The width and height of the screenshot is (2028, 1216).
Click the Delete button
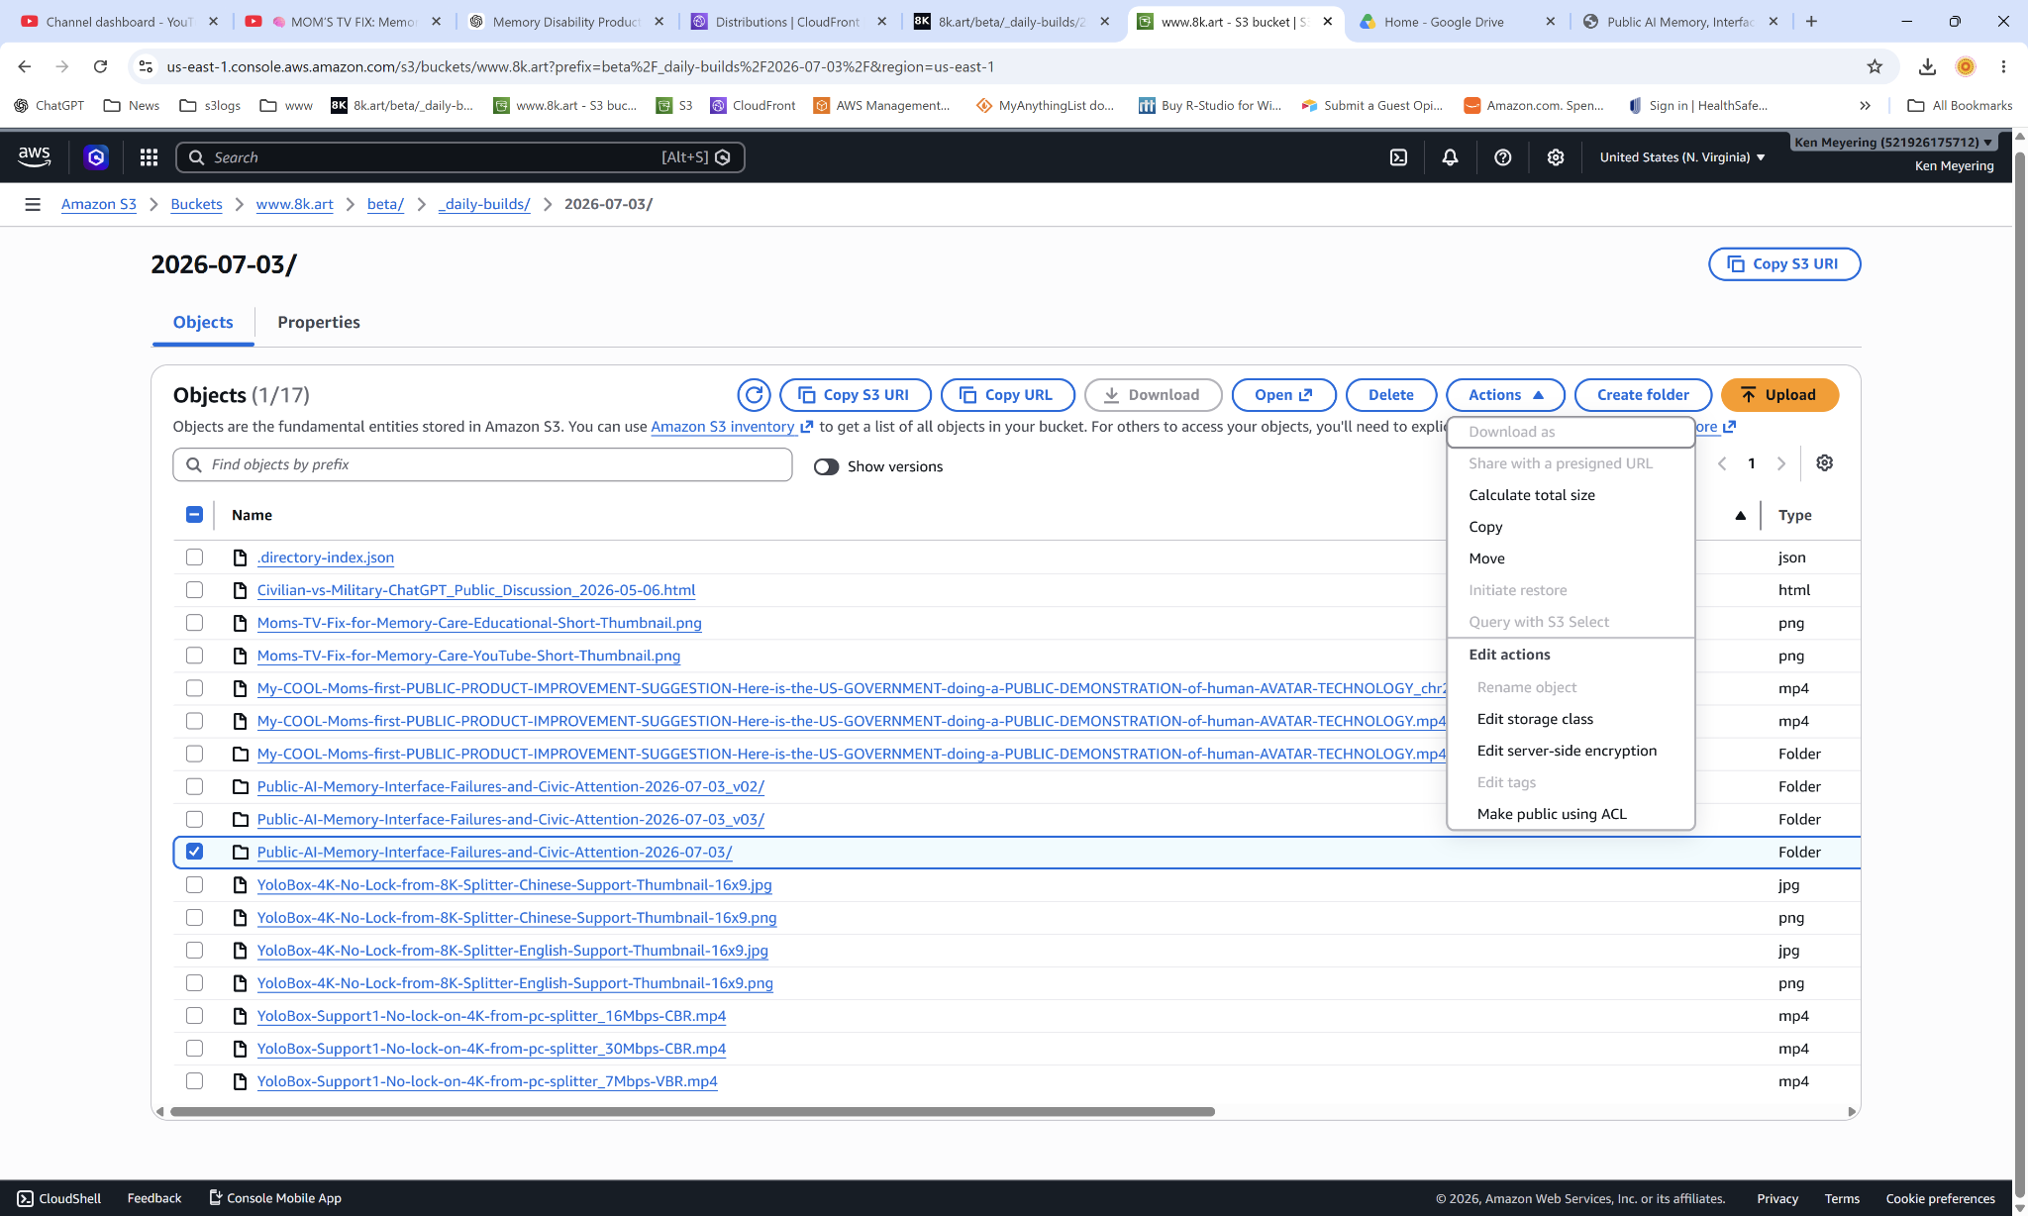click(1390, 395)
